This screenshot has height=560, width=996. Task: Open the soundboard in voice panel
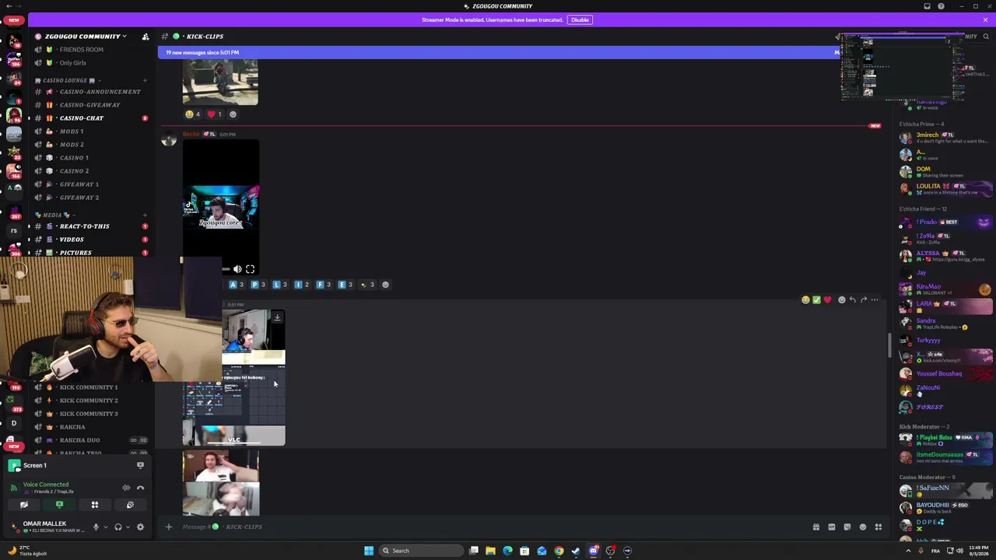point(130,505)
